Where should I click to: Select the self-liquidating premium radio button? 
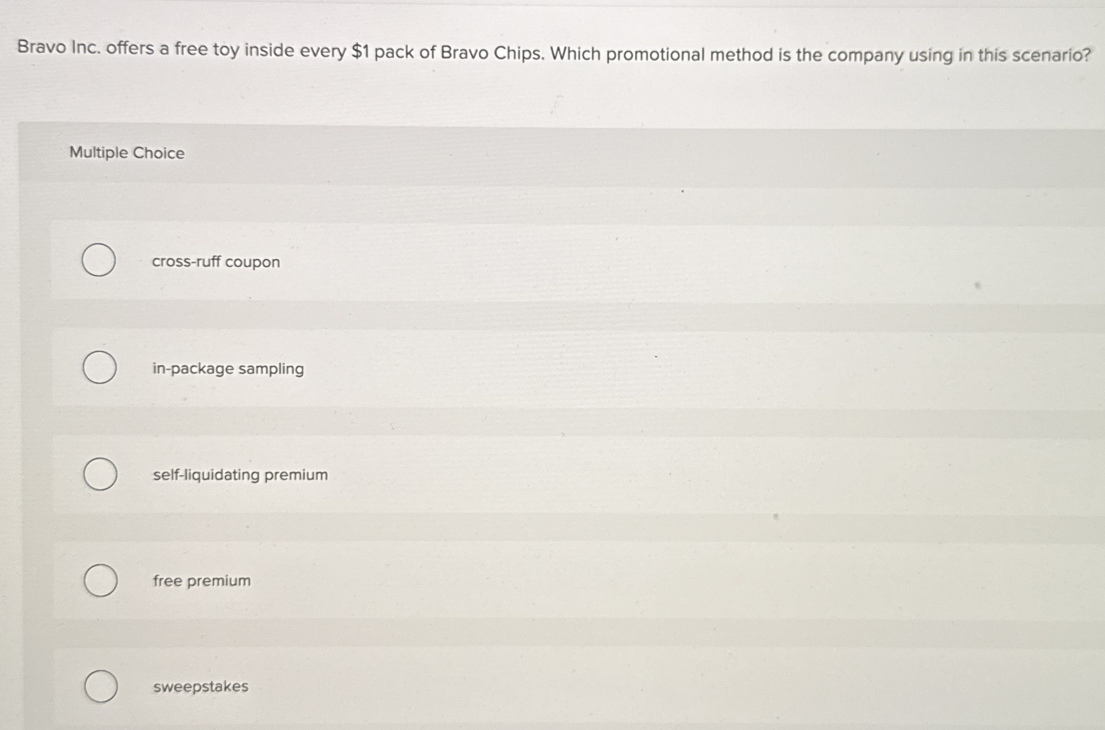click(100, 474)
